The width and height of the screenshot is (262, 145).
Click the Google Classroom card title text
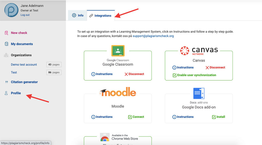[x=118, y=64]
